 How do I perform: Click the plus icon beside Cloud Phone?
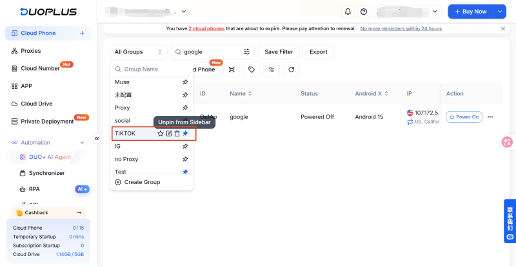coord(82,33)
